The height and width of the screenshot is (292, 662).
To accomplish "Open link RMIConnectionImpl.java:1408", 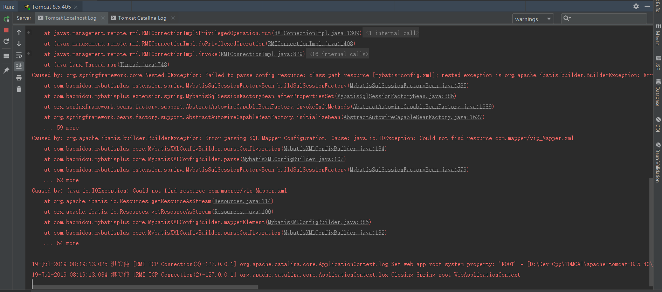I will pyautogui.click(x=310, y=43).
